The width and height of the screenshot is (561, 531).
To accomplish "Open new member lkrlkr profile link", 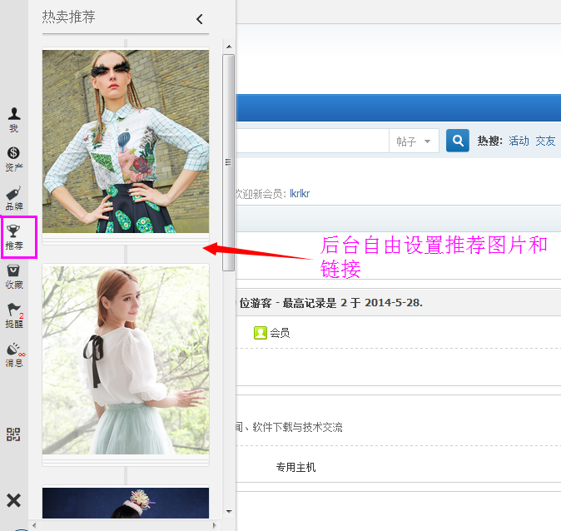I will point(300,194).
